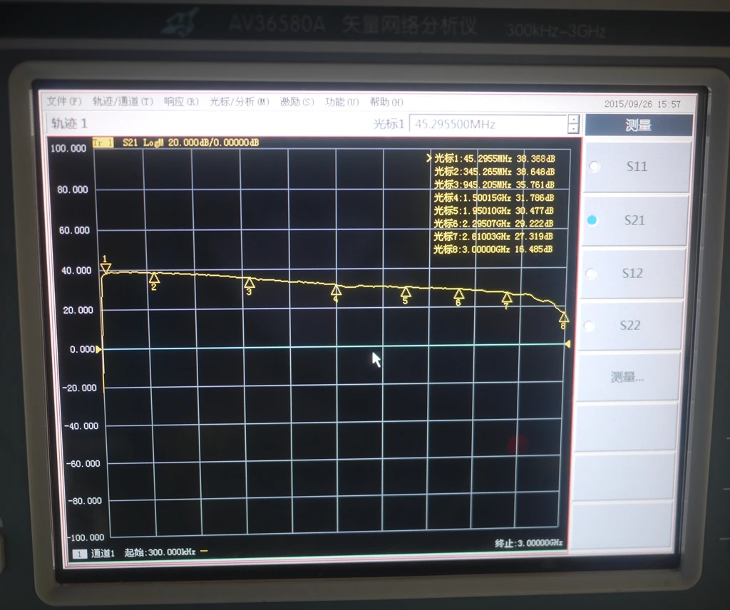
Task: Click the 光标2: 345.265MHz readout row
Action: [495, 171]
